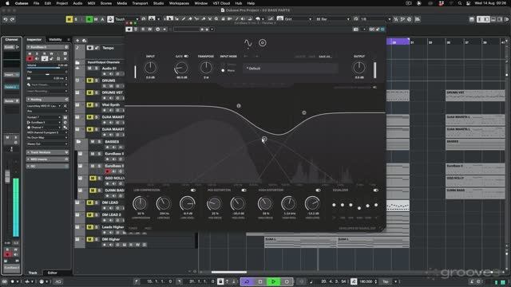The width and height of the screenshot is (511, 287).
Task: Click the search magnifier in macOS menu bar
Action: tap(460, 3)
